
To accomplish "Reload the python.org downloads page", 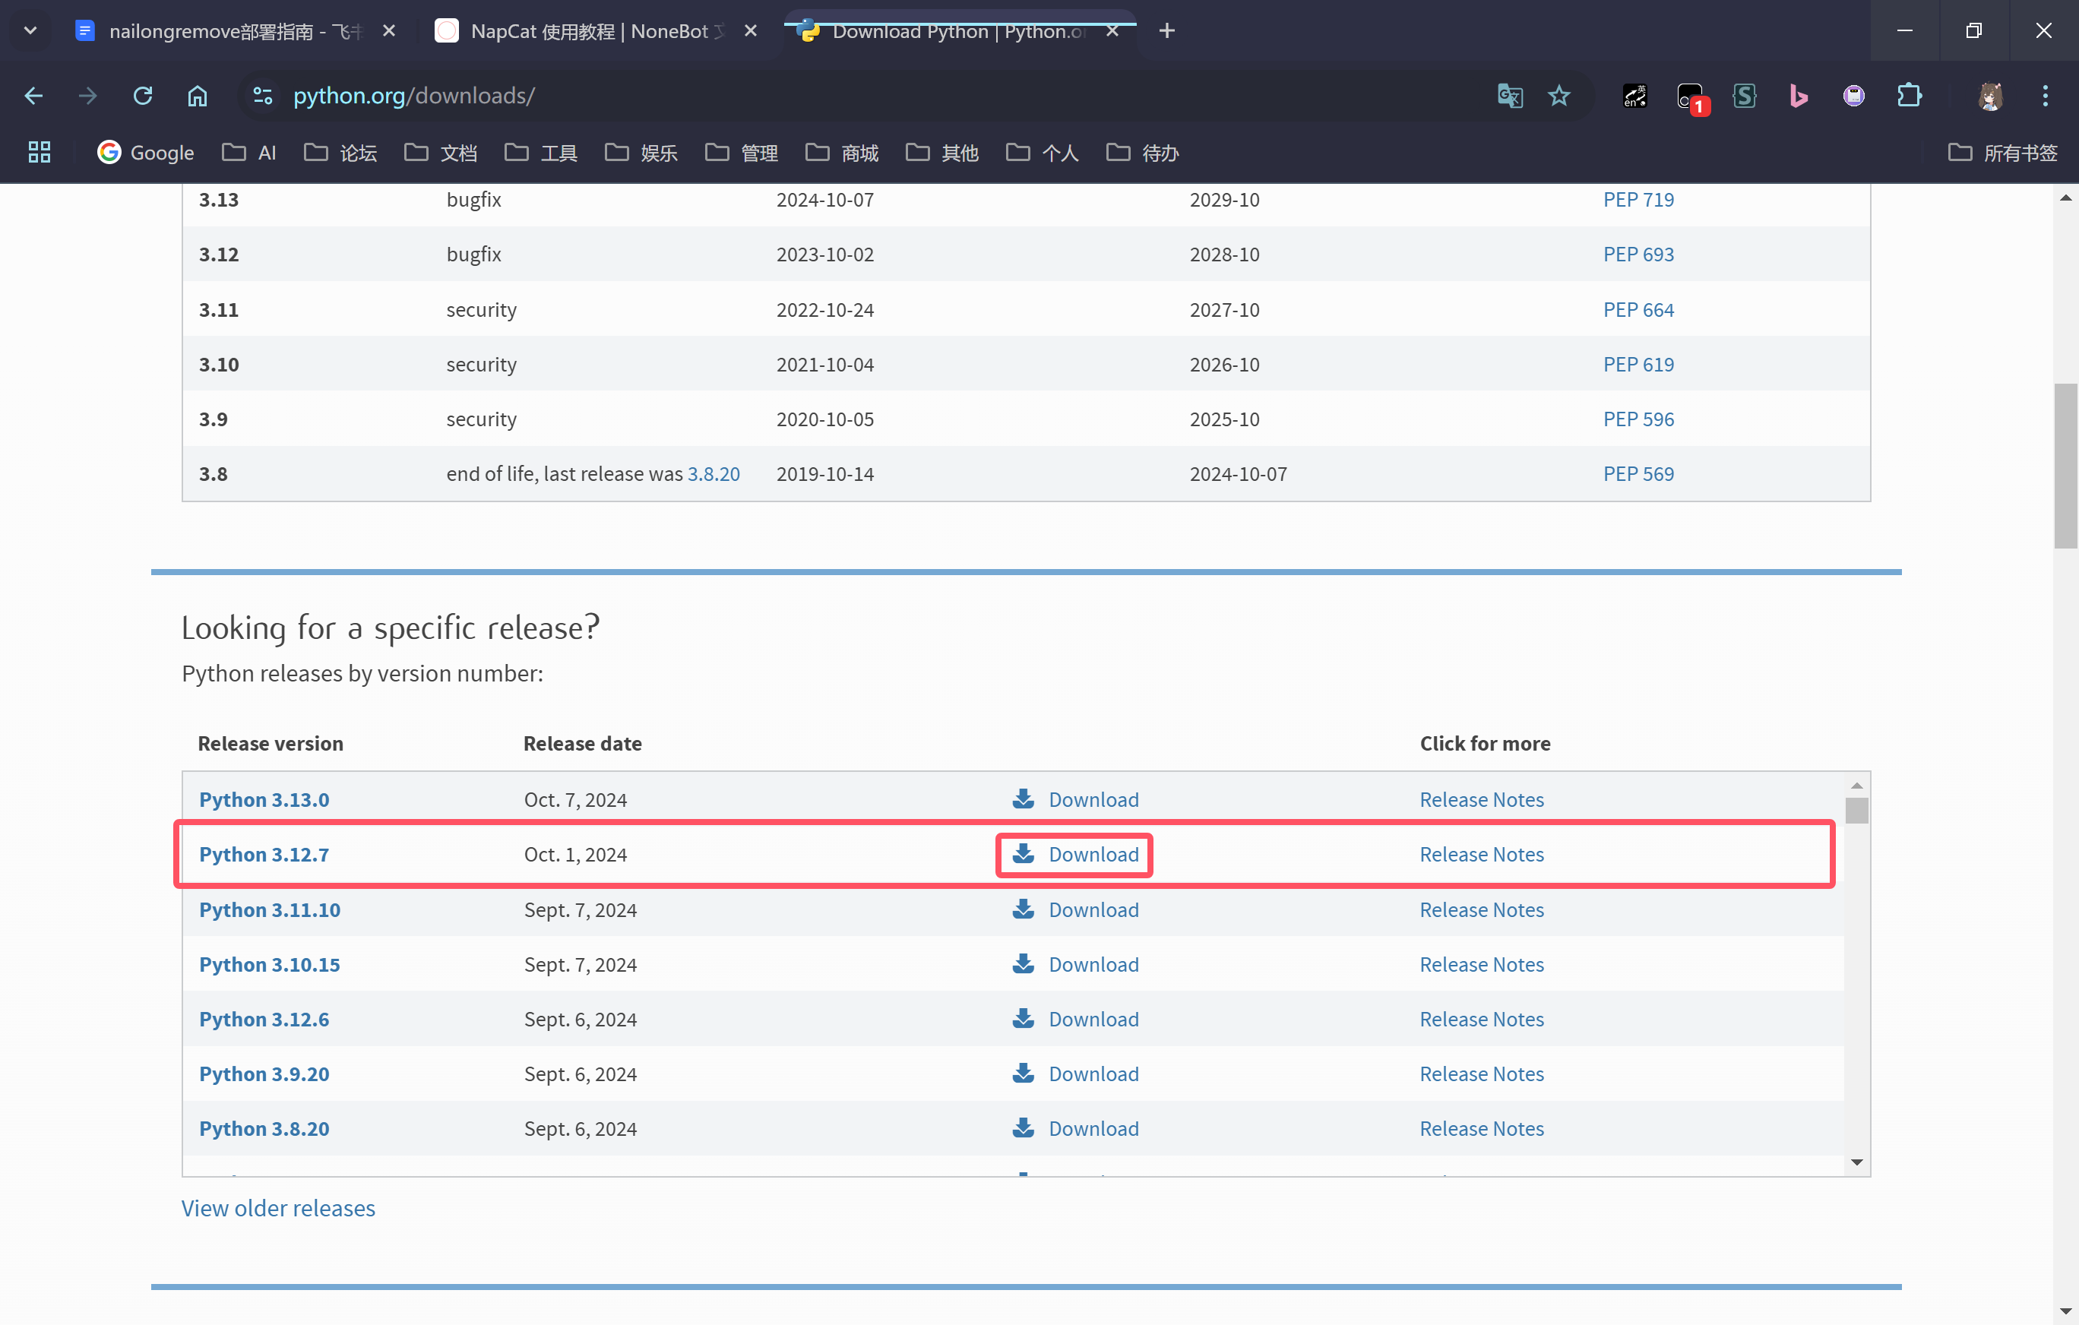I will 144,96.
